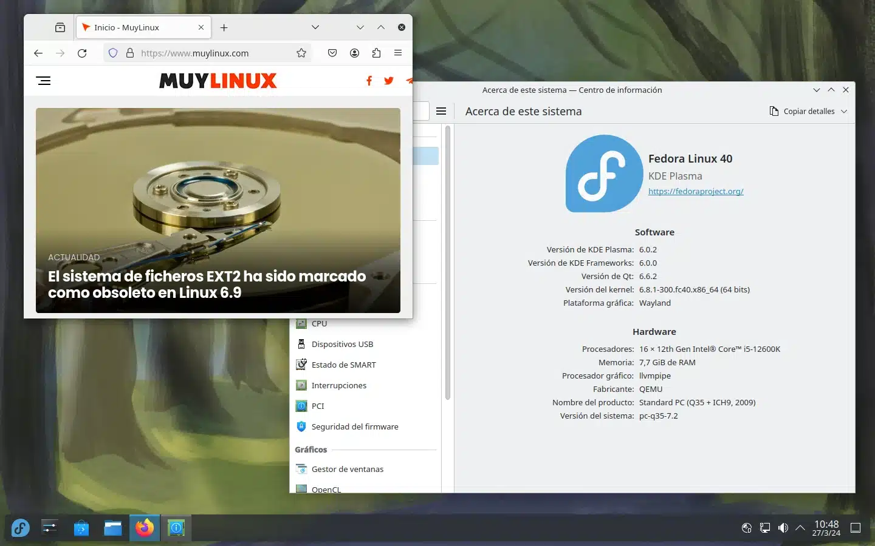
Task: Open the Firefox application menu
Action: (398, 53)
